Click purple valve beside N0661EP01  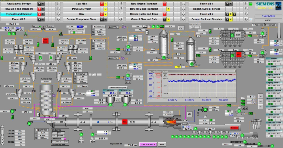[x=122, y=58]
